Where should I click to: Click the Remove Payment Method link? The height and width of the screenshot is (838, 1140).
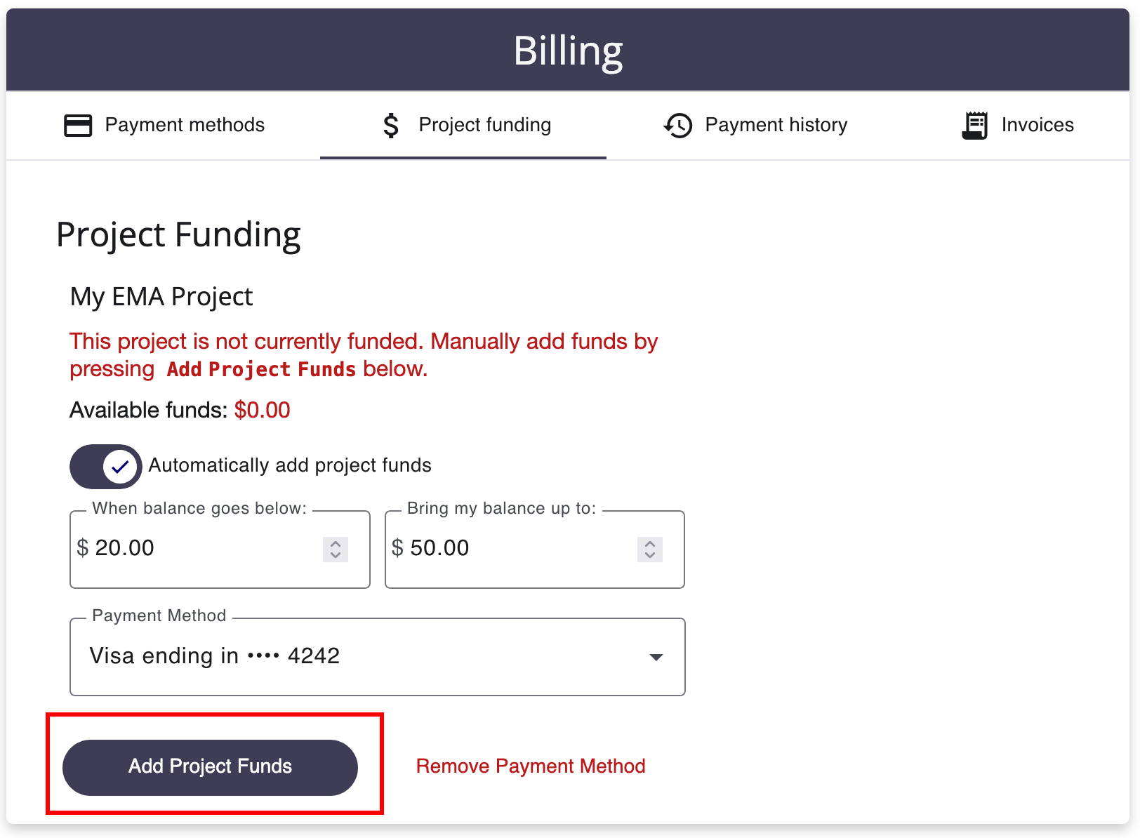pos(531,766)
